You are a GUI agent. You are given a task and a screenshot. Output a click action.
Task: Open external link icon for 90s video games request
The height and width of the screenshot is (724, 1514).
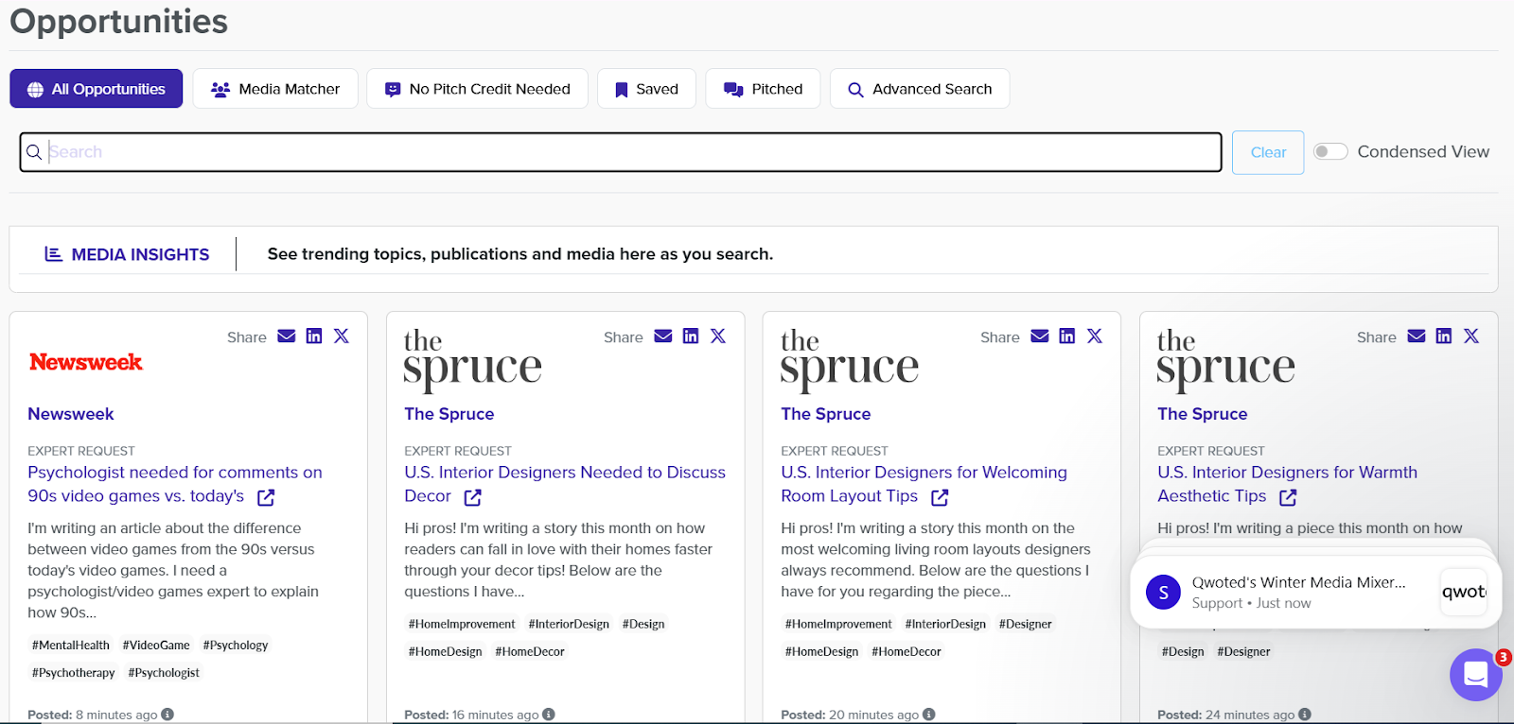pos(266,497)
